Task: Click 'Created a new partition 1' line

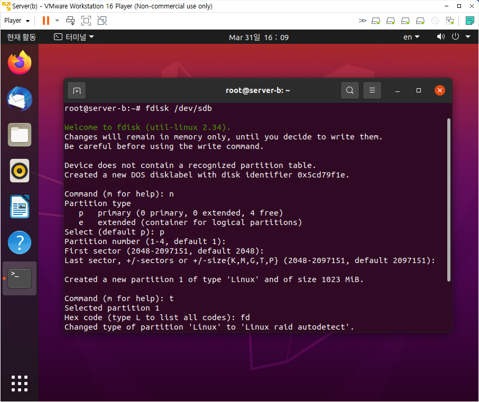Action: pyautogui.click(x=214, y=279)
